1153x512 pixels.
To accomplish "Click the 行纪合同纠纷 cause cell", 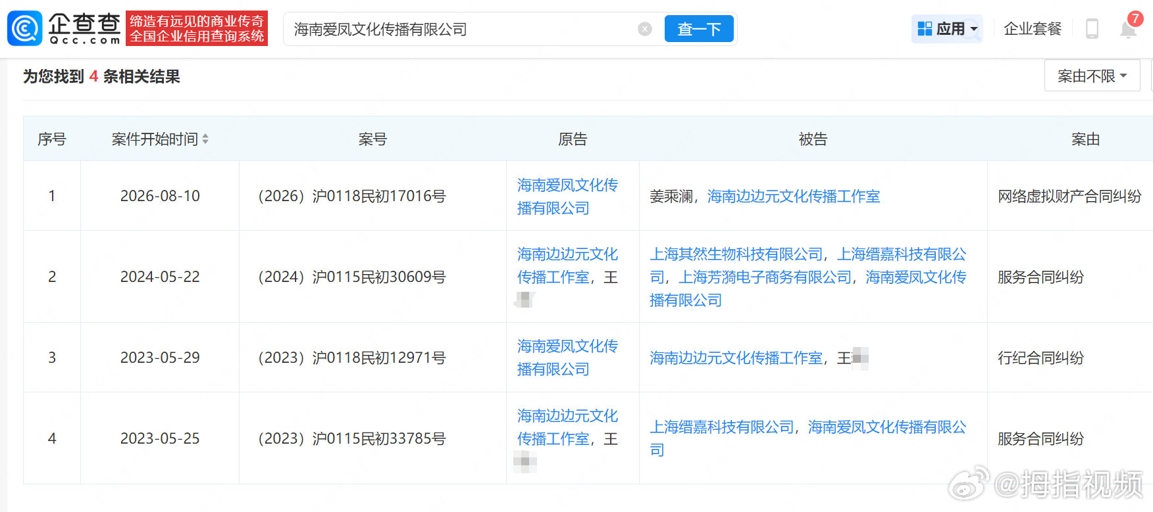I will [x=1040, y=358].
